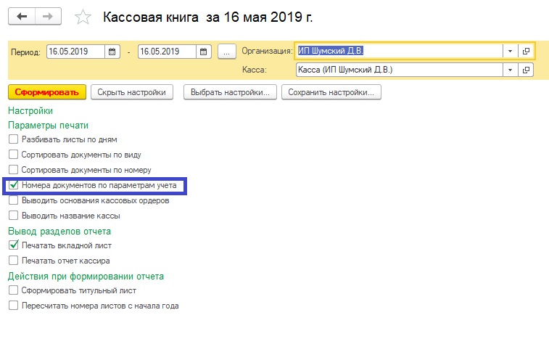Click the Организация field with ИП Шумский Д.В.
Viewport: 549px width, 339px height.
pyautogui.click(x=399, y=52)
